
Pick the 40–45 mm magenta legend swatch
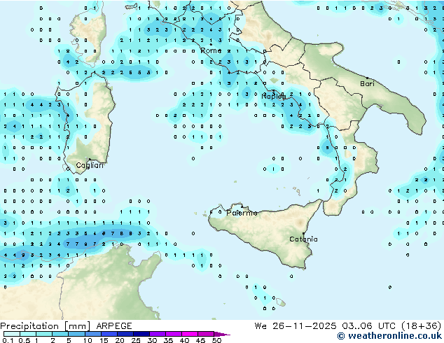[190, 334]
